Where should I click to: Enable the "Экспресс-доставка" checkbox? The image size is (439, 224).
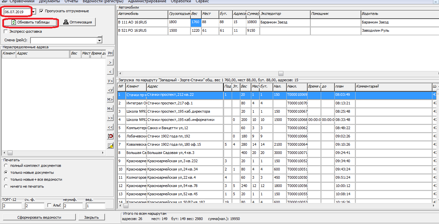coord(6,32)
